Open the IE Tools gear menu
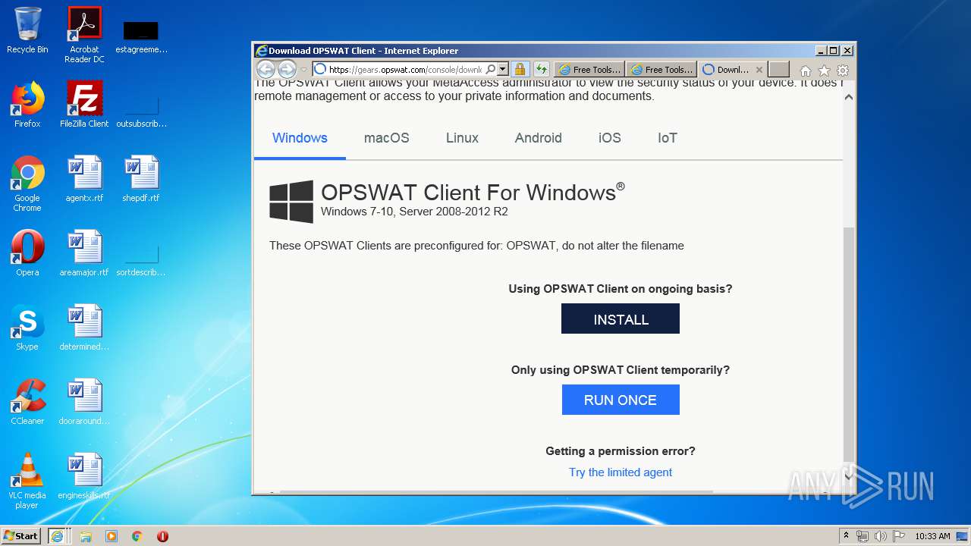 click(843, 71)
